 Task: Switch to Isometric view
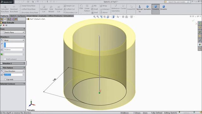coord(147,8)
